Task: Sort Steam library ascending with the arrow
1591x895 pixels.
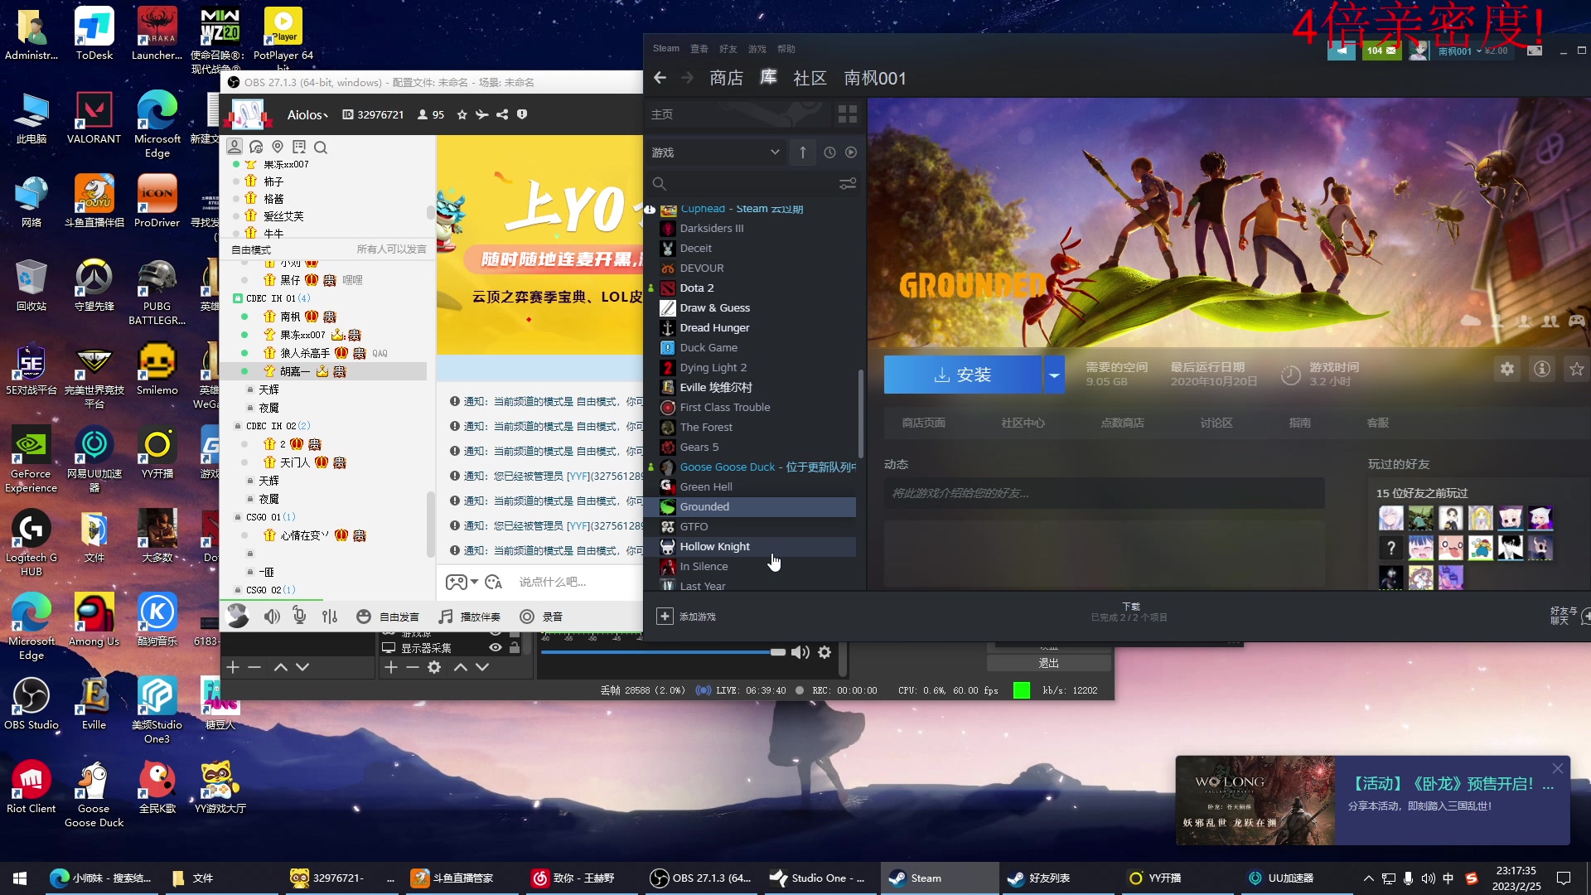Action: [802, 152]
